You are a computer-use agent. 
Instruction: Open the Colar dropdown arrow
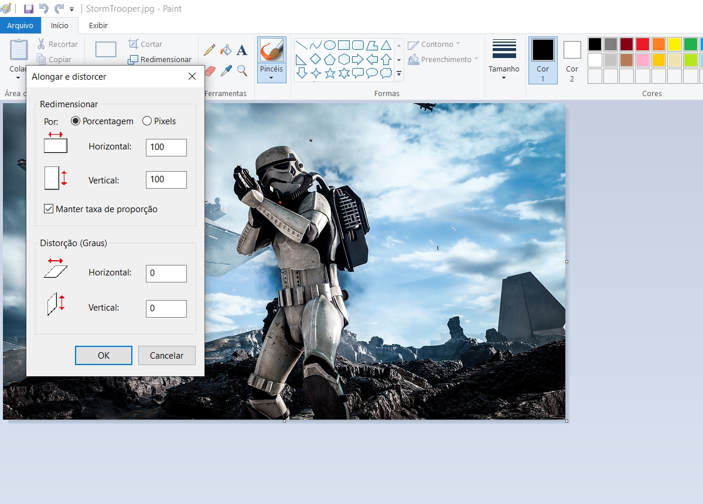point(19,77)
